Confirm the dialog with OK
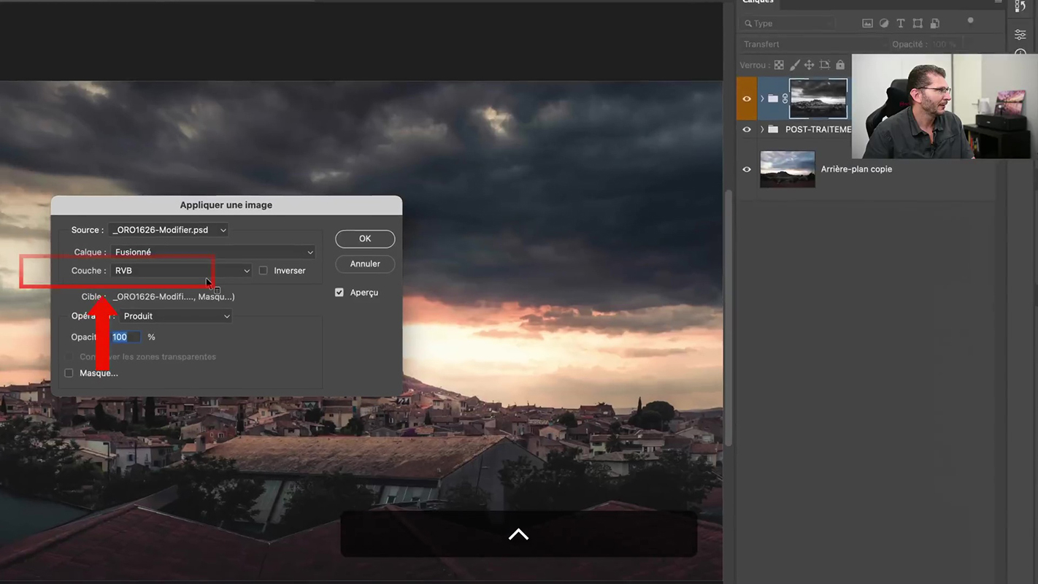The width and height of the screenshot is (1038, 584). tap(365, 239)
